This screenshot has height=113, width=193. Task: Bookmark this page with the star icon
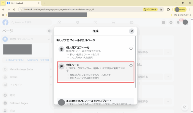coord(161,9)
